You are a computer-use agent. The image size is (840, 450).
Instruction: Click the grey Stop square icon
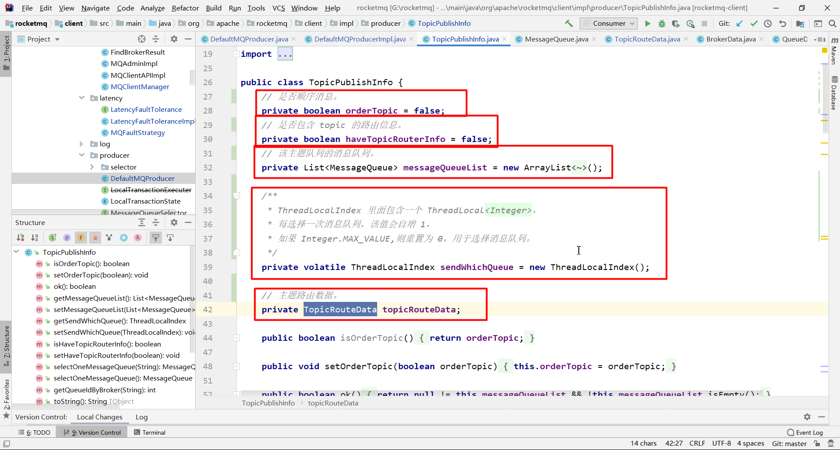[704, 24]
